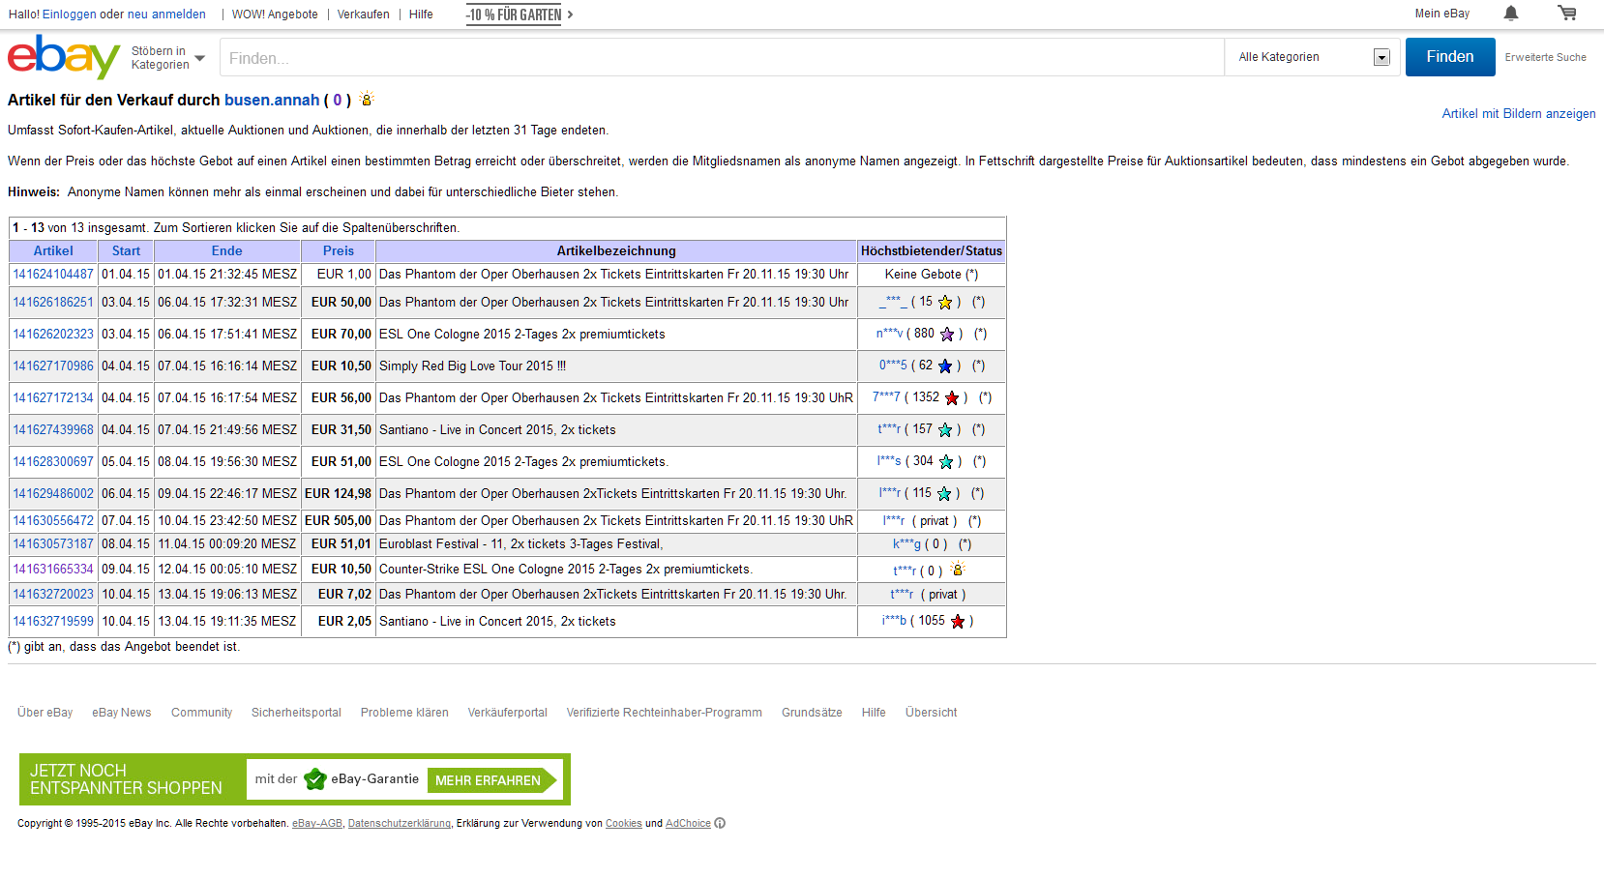Open the shopping cart icon
1604x878 pixels.
(x=1567, y=13)
